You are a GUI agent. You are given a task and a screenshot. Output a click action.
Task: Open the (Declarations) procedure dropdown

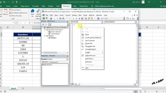tap(135, 22)
